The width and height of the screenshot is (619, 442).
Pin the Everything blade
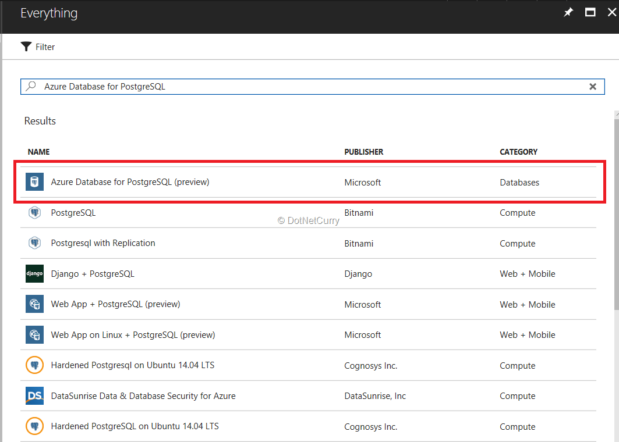(x=568, y=13)
